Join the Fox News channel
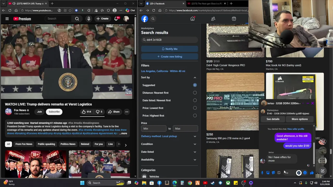Viewport: 333px width, 187px height. [39, 112]
